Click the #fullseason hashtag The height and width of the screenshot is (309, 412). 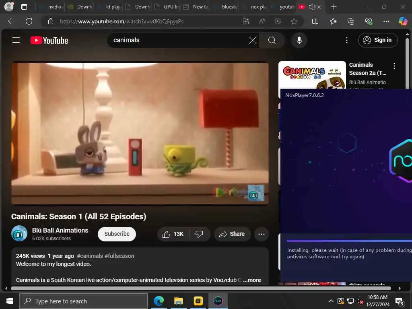[x=119, y=256]
